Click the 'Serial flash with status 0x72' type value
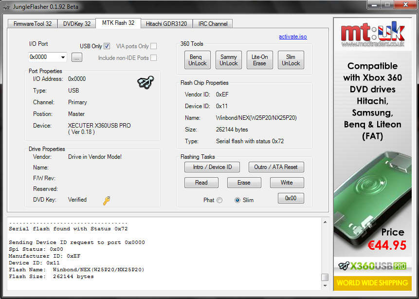The image size is (419, 299). point(250,141)
